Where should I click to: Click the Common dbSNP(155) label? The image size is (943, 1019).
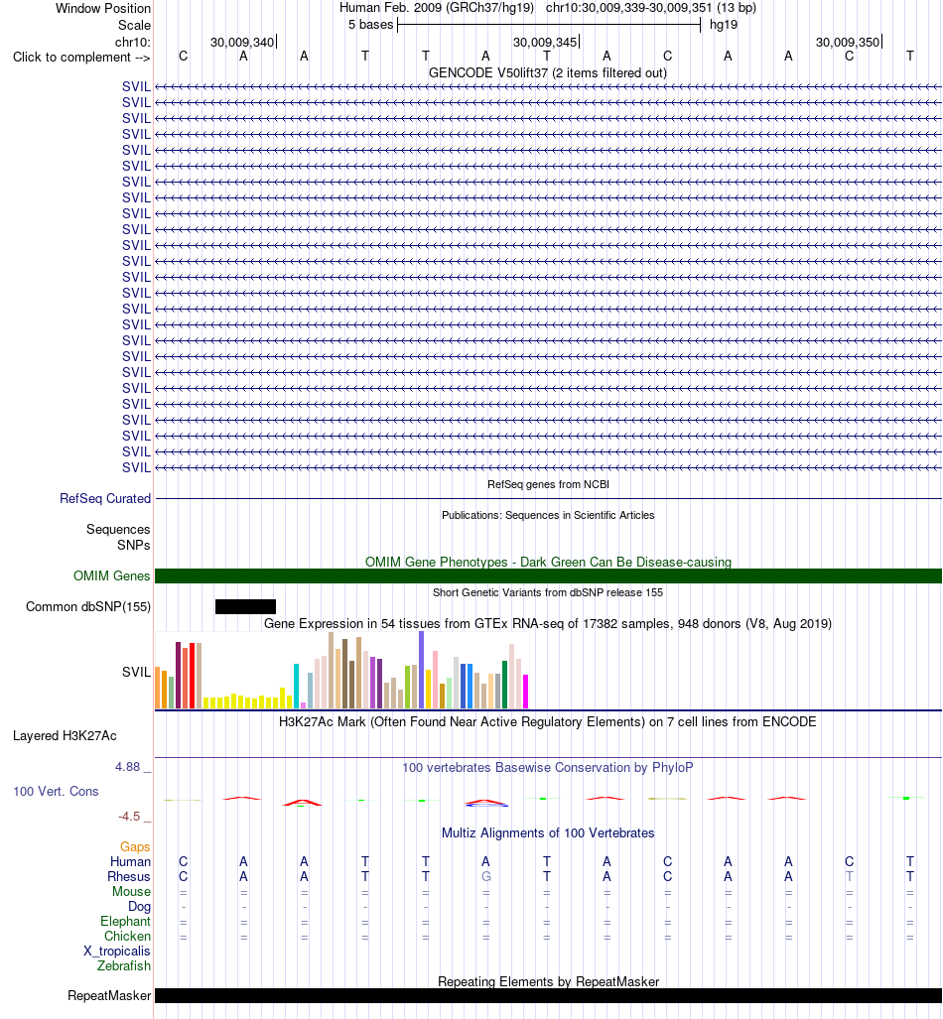(x=87, y=606)
